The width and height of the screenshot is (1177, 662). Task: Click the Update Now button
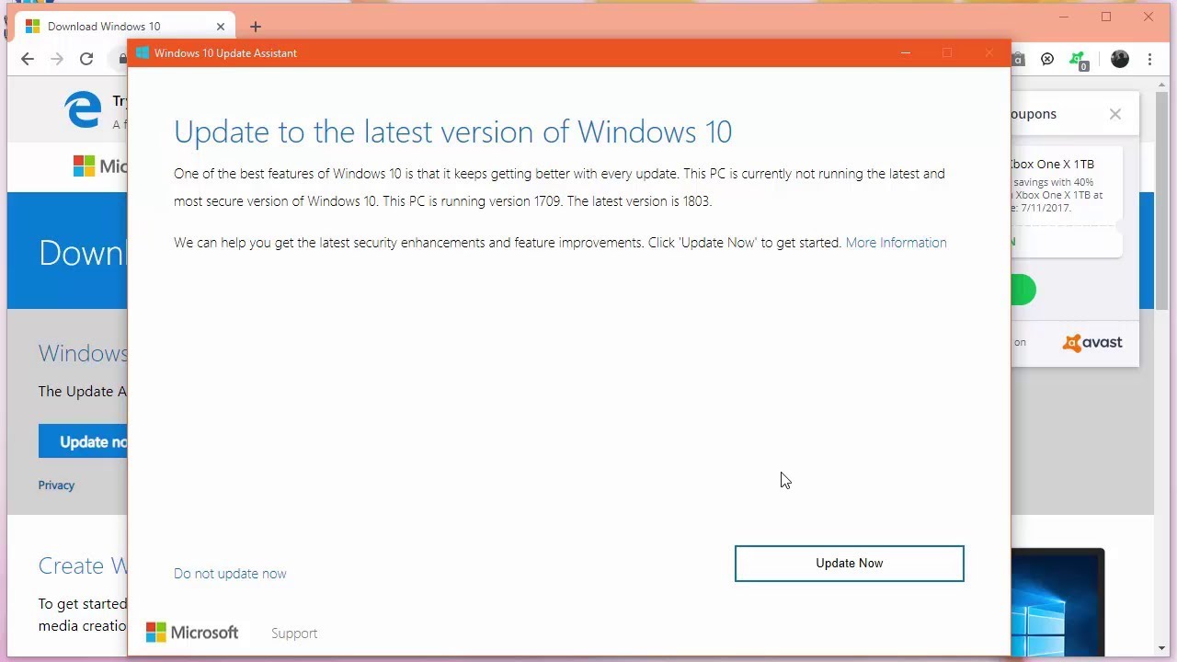(x=849, y=564)
